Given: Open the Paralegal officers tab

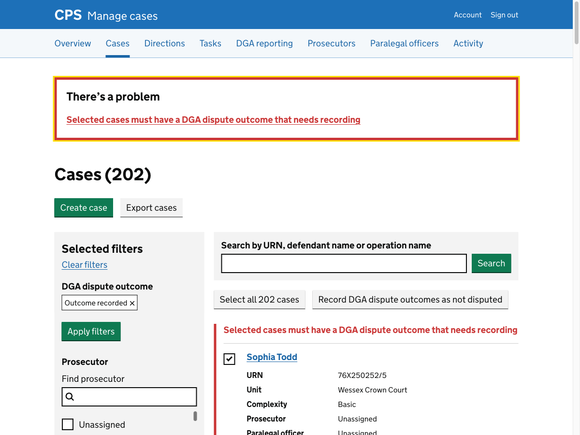Looking at the screenshot, I should (404, 43).
